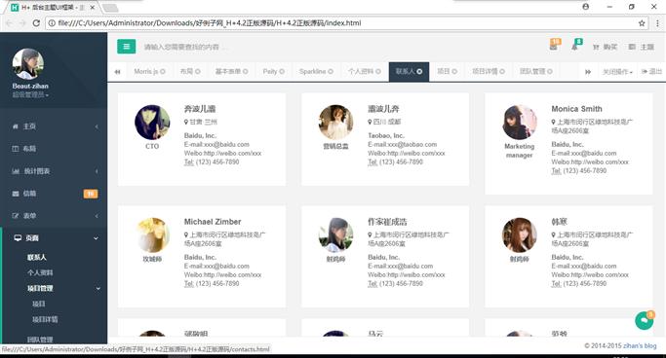Image resolution: width=666 pixels, height=358 pixels.
Task: Open the floating green chat bubble
Action: (x=644, y=321)
